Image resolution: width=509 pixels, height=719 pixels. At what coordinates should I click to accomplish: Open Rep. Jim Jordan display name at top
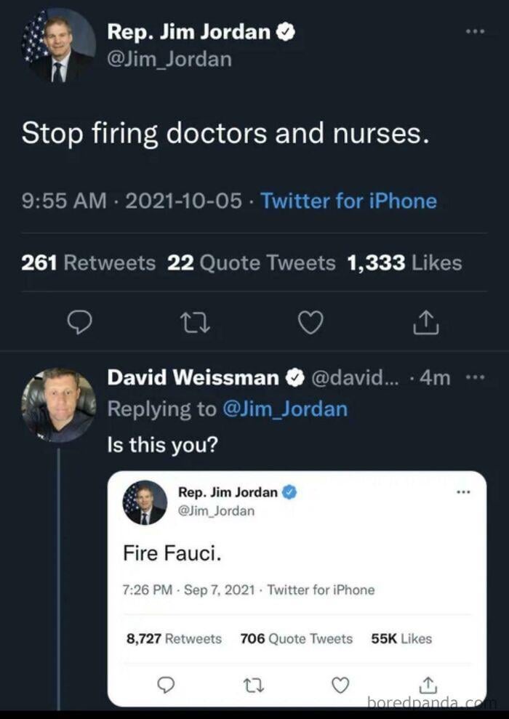click(x=189, y=32)
